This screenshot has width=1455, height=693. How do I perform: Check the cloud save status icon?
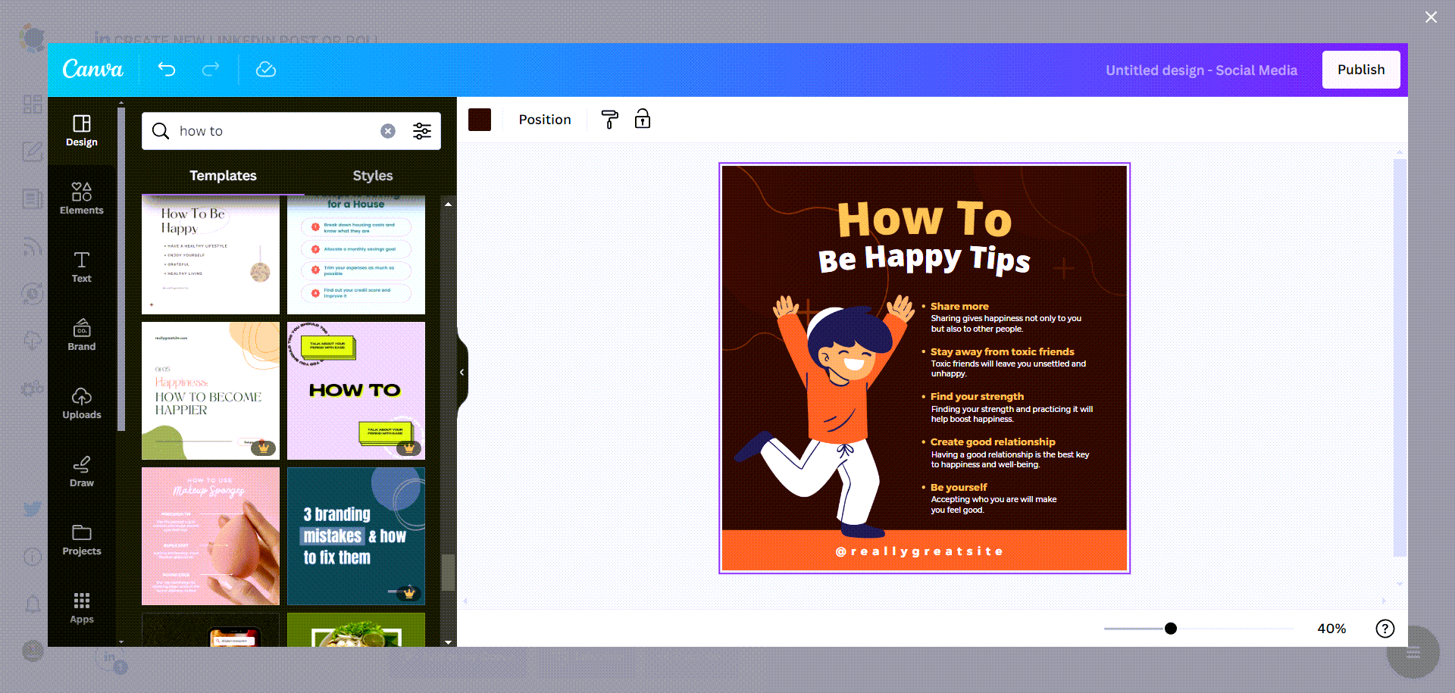pos(265,70)
